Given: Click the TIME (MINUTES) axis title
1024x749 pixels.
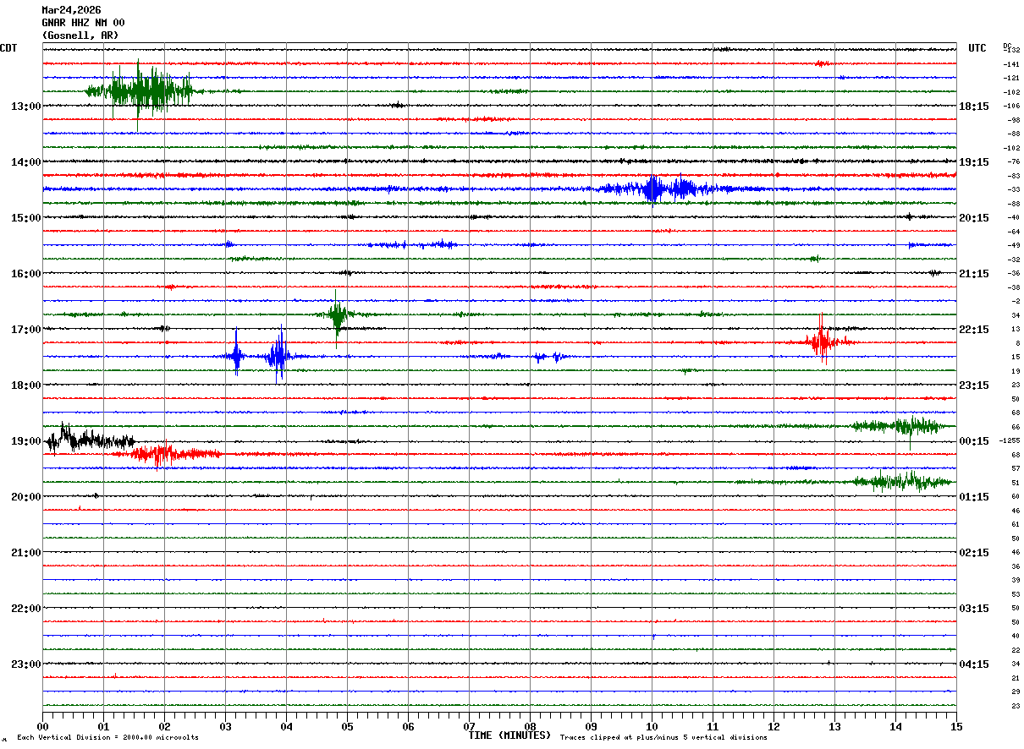Looking at the screenshot, I should coord(509,735).
